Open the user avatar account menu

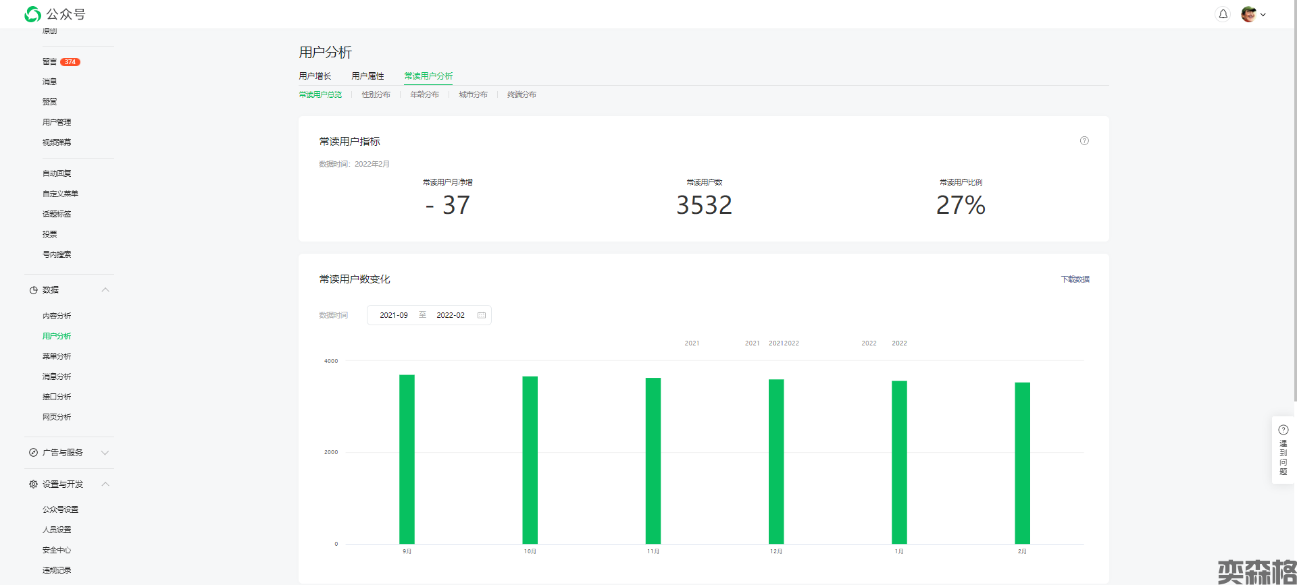tap(1248, 14)
